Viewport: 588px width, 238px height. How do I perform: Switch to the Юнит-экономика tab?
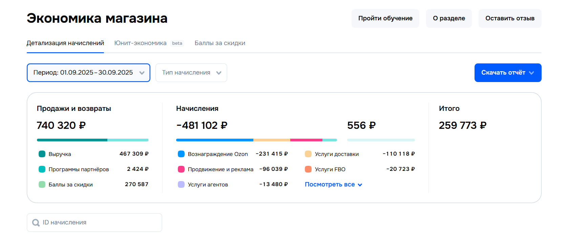(x=140, y=43)
